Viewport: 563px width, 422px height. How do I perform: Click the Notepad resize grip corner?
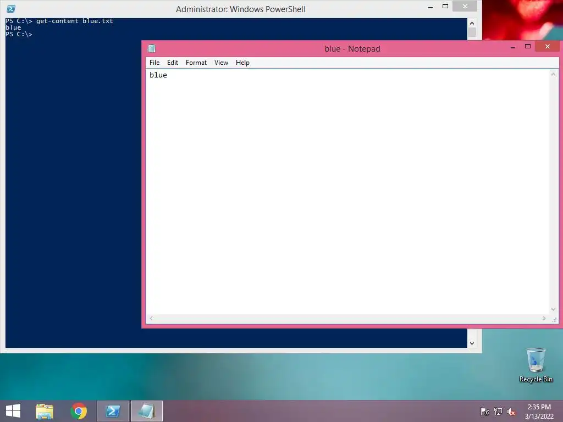point(554,319)
